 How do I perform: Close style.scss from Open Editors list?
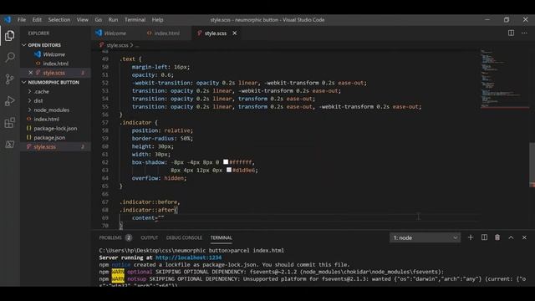pyautogui.click(x=30, y=73)
